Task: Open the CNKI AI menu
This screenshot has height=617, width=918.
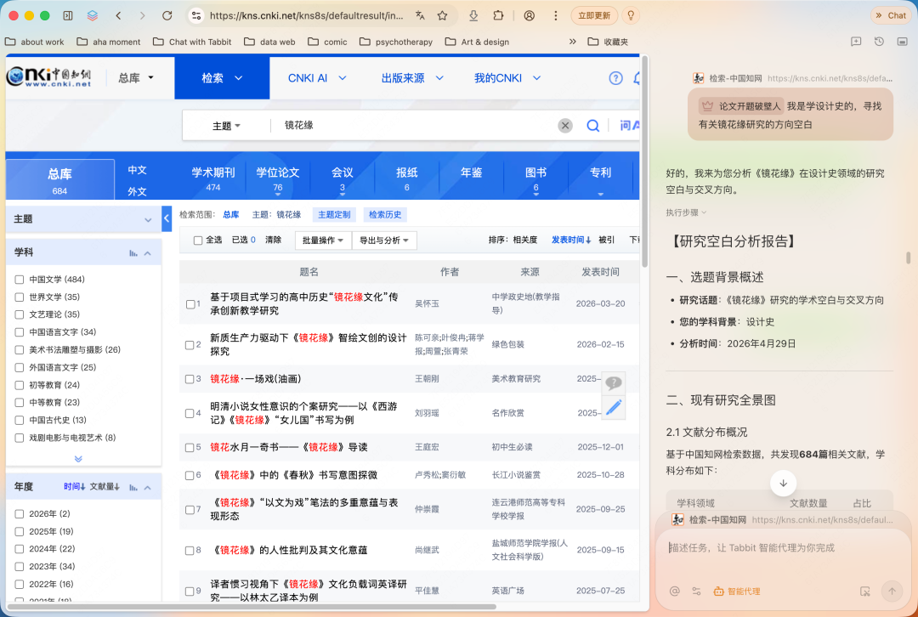Action: 317,78
